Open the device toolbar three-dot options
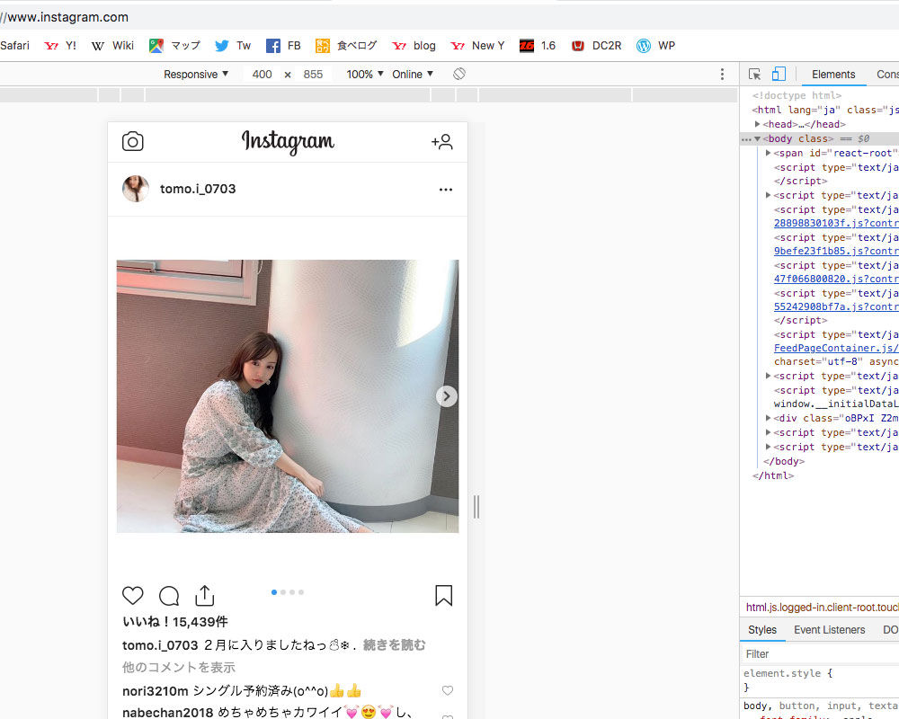 [722, 74]
